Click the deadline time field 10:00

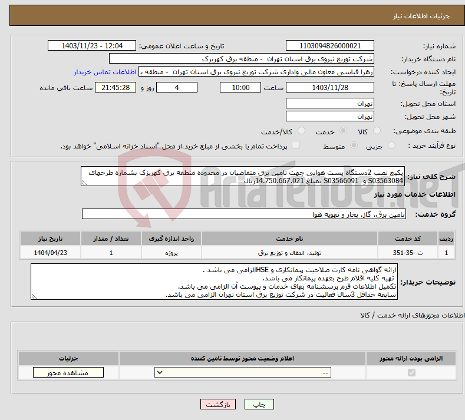click(240, 87)
